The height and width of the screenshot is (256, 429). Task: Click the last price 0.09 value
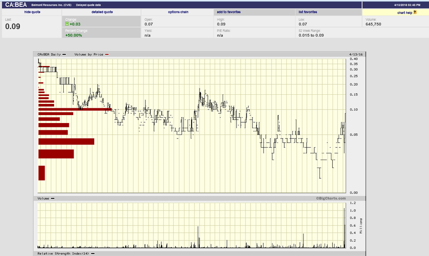point(13,26)
